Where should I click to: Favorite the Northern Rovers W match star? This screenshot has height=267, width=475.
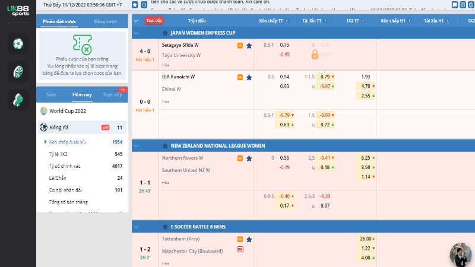[249, 158]
